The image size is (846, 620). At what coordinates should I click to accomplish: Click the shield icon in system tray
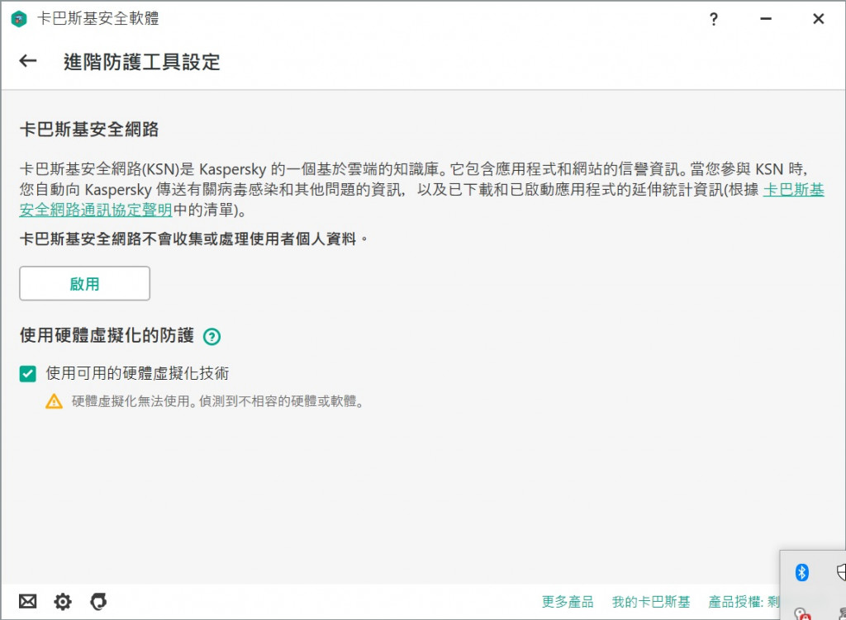[x=840, y=572]
